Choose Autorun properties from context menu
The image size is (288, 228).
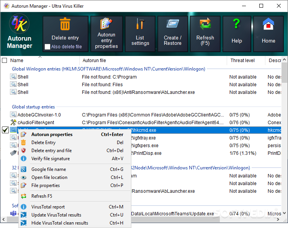click(75, 135)
